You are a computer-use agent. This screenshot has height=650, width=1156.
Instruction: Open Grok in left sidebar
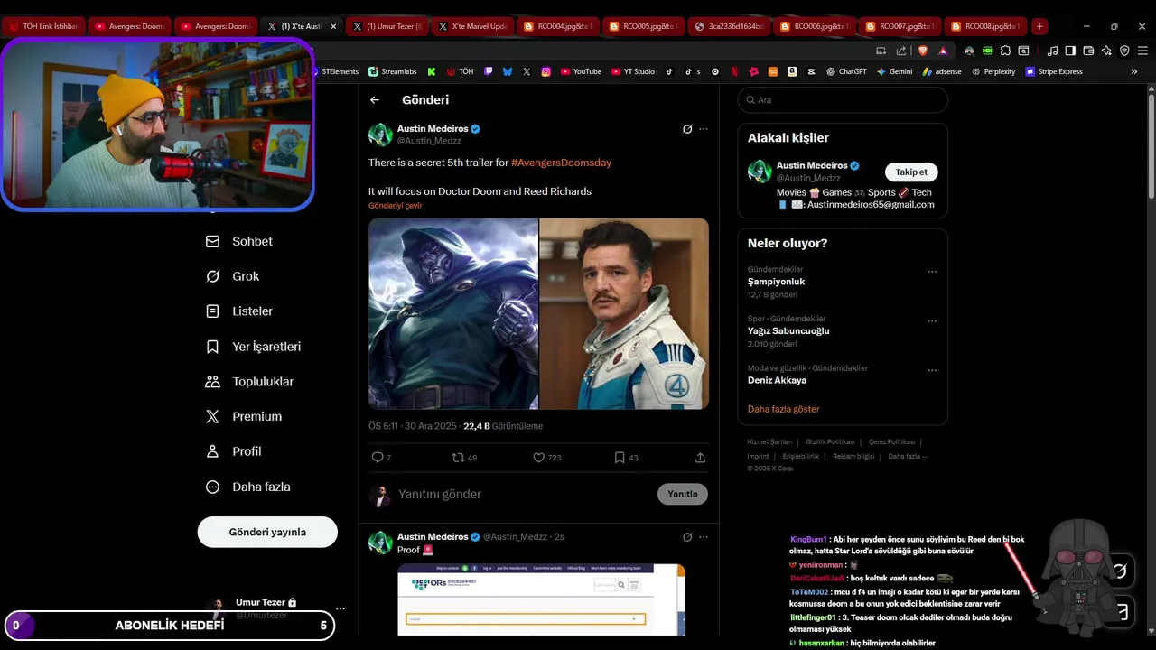coord(233,276)
